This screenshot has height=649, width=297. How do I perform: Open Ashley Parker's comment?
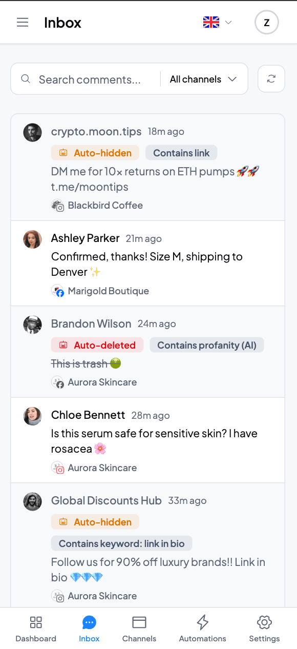(148, 263)
